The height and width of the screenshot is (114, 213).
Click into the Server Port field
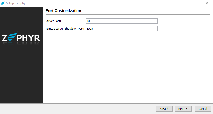(122, 21)
